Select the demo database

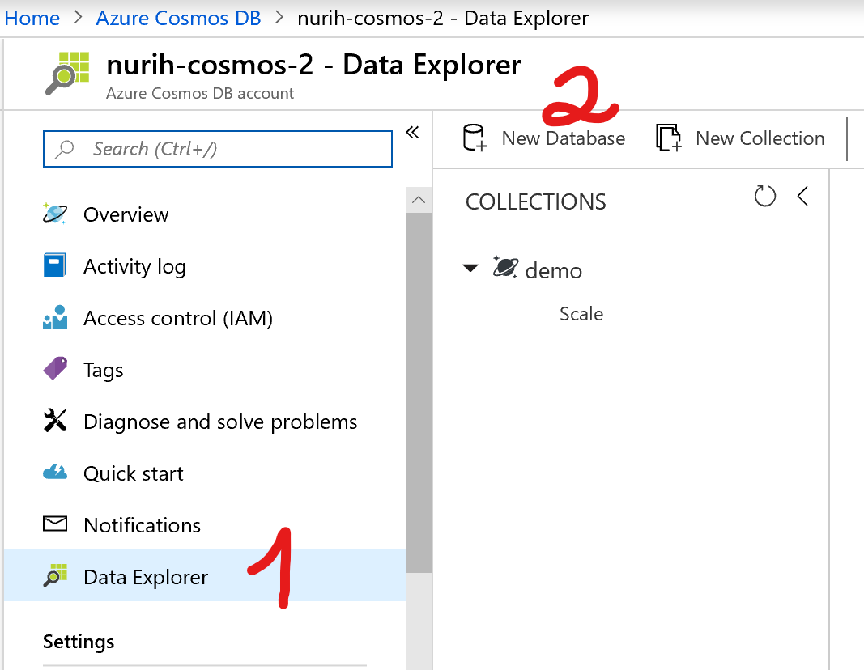(553, 271)
